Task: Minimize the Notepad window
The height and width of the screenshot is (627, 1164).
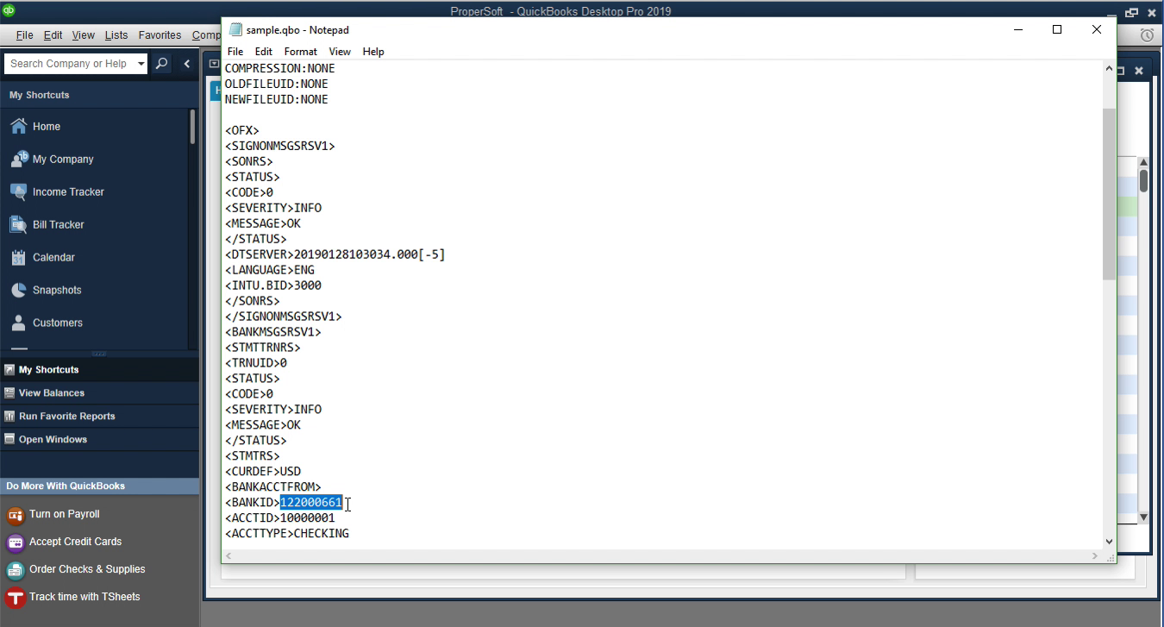Action: tap(1017, 29)
